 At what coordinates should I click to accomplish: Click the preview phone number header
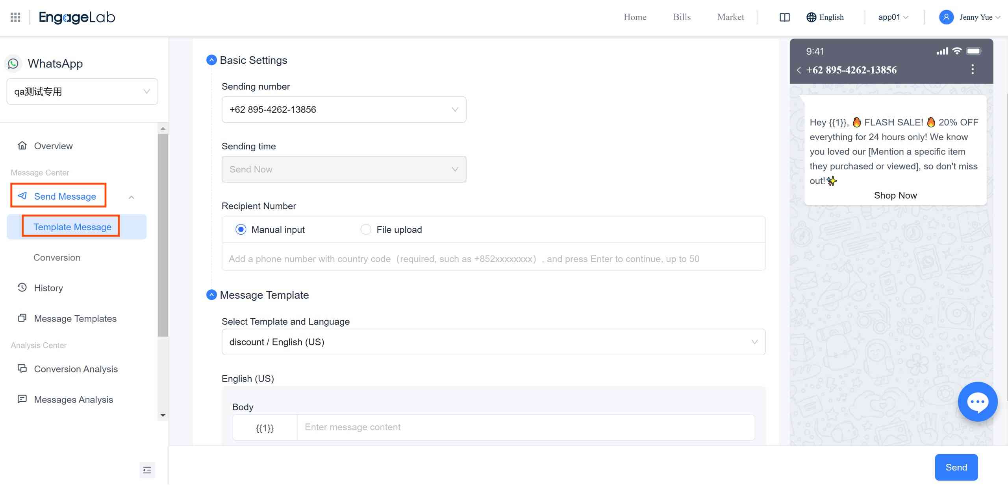coord(851,70)
